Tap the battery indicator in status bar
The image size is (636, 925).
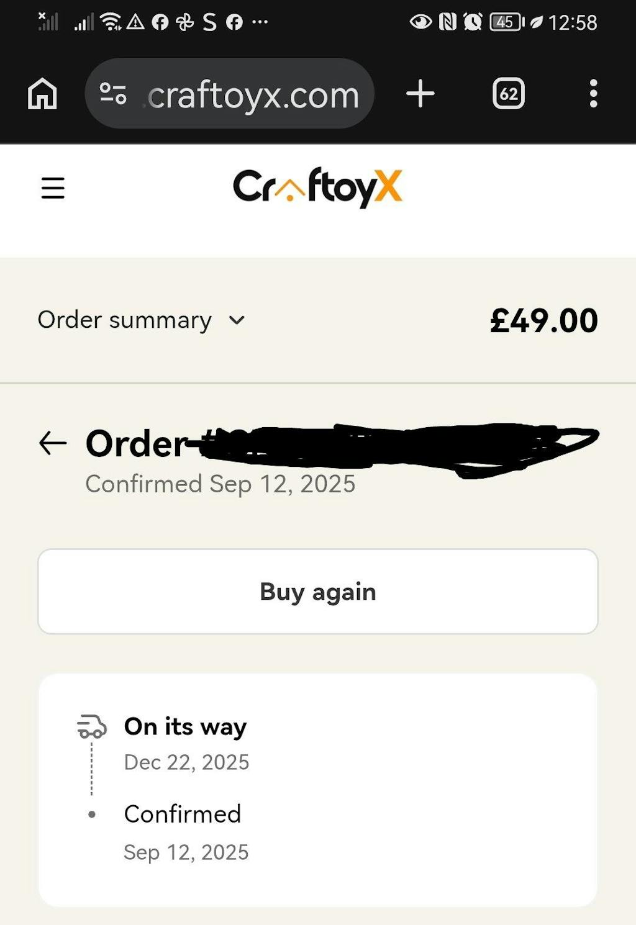click(506, 22)
